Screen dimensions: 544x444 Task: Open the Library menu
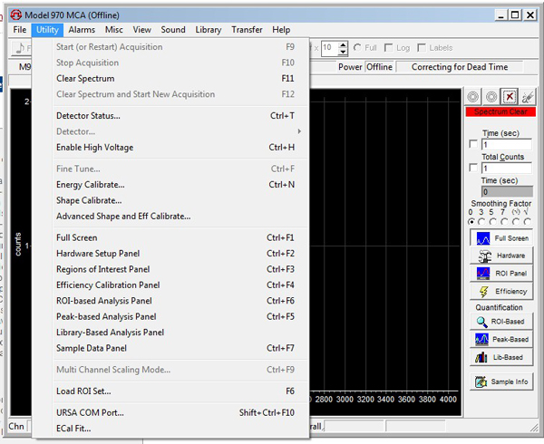click(x=208, y=30)
